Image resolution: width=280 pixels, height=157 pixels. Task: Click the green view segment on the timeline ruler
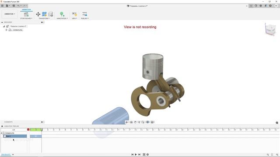[35, 130]
